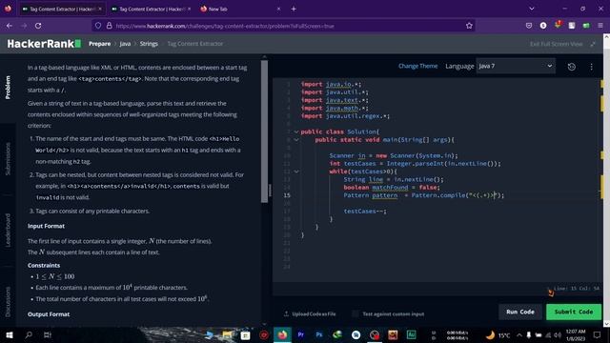
Task: Open the Problem side tab
Action: (x=8, y=88)
